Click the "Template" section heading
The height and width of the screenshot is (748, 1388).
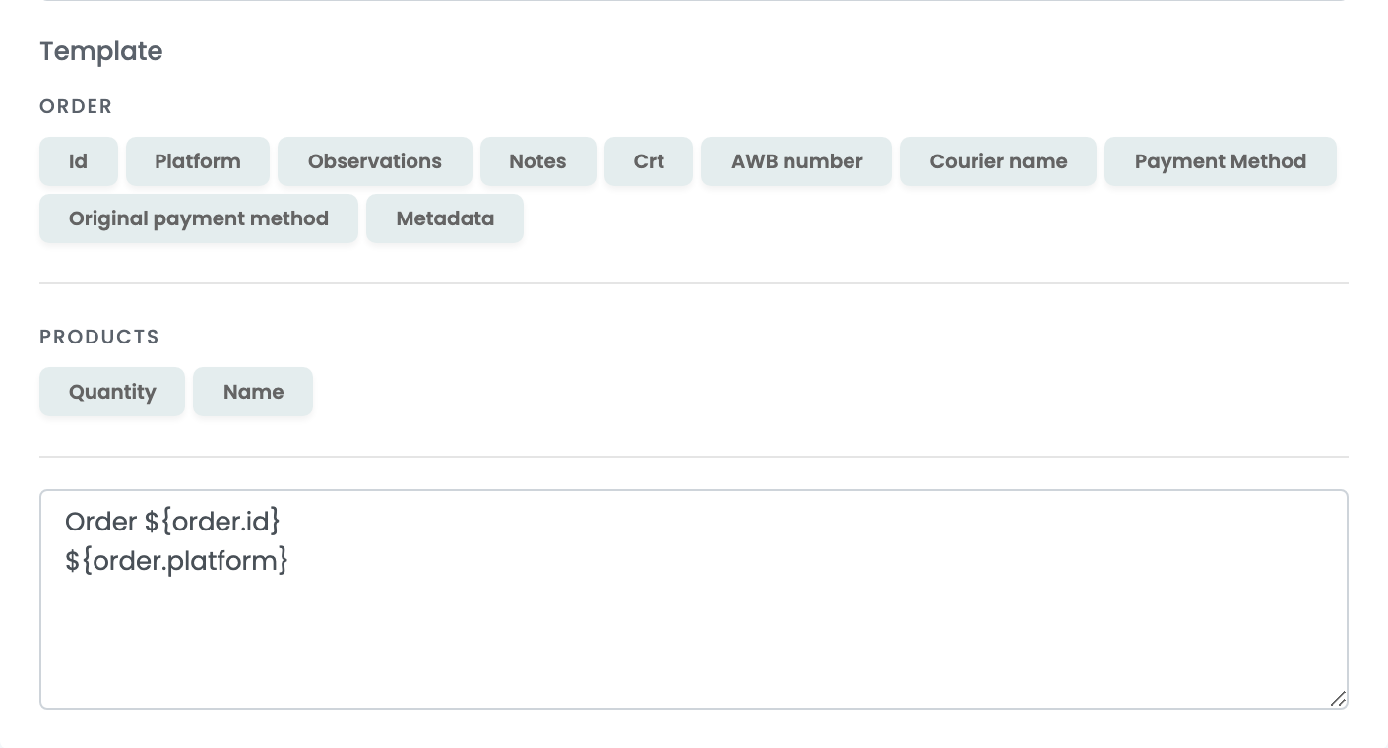pos(101,51)
